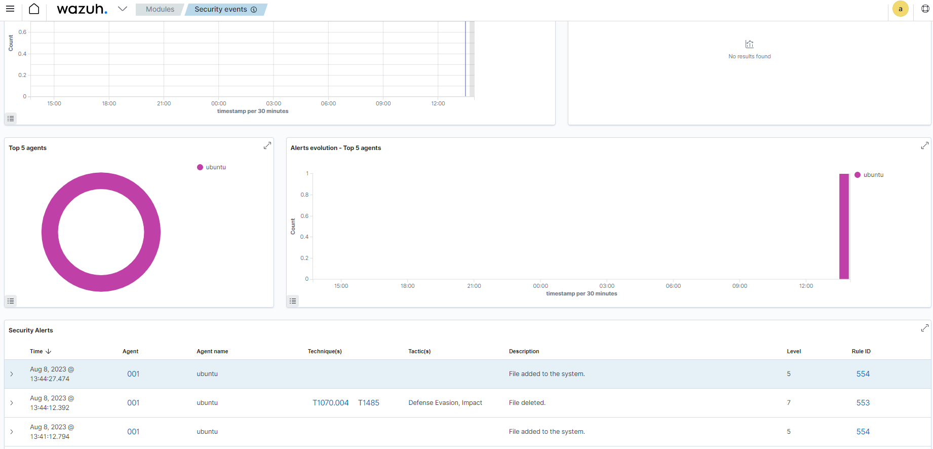The width and height of the screenshot is (933, 449).
Task: Click the Agent column header
Action: 130,351
